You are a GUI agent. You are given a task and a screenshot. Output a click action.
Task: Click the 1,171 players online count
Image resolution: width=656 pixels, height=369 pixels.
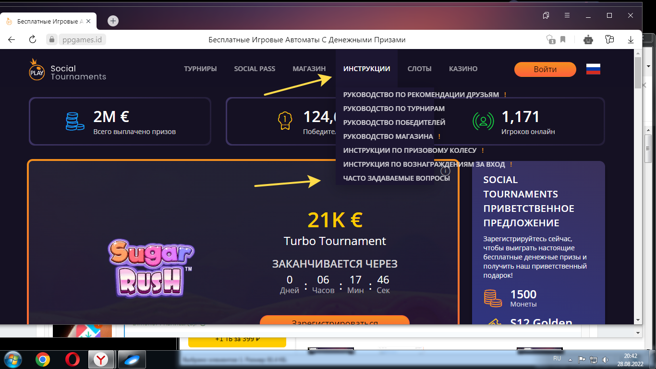click(521, 116)
